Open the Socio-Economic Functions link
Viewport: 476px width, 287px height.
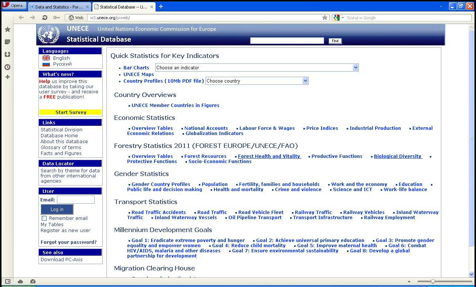point(220,161)
